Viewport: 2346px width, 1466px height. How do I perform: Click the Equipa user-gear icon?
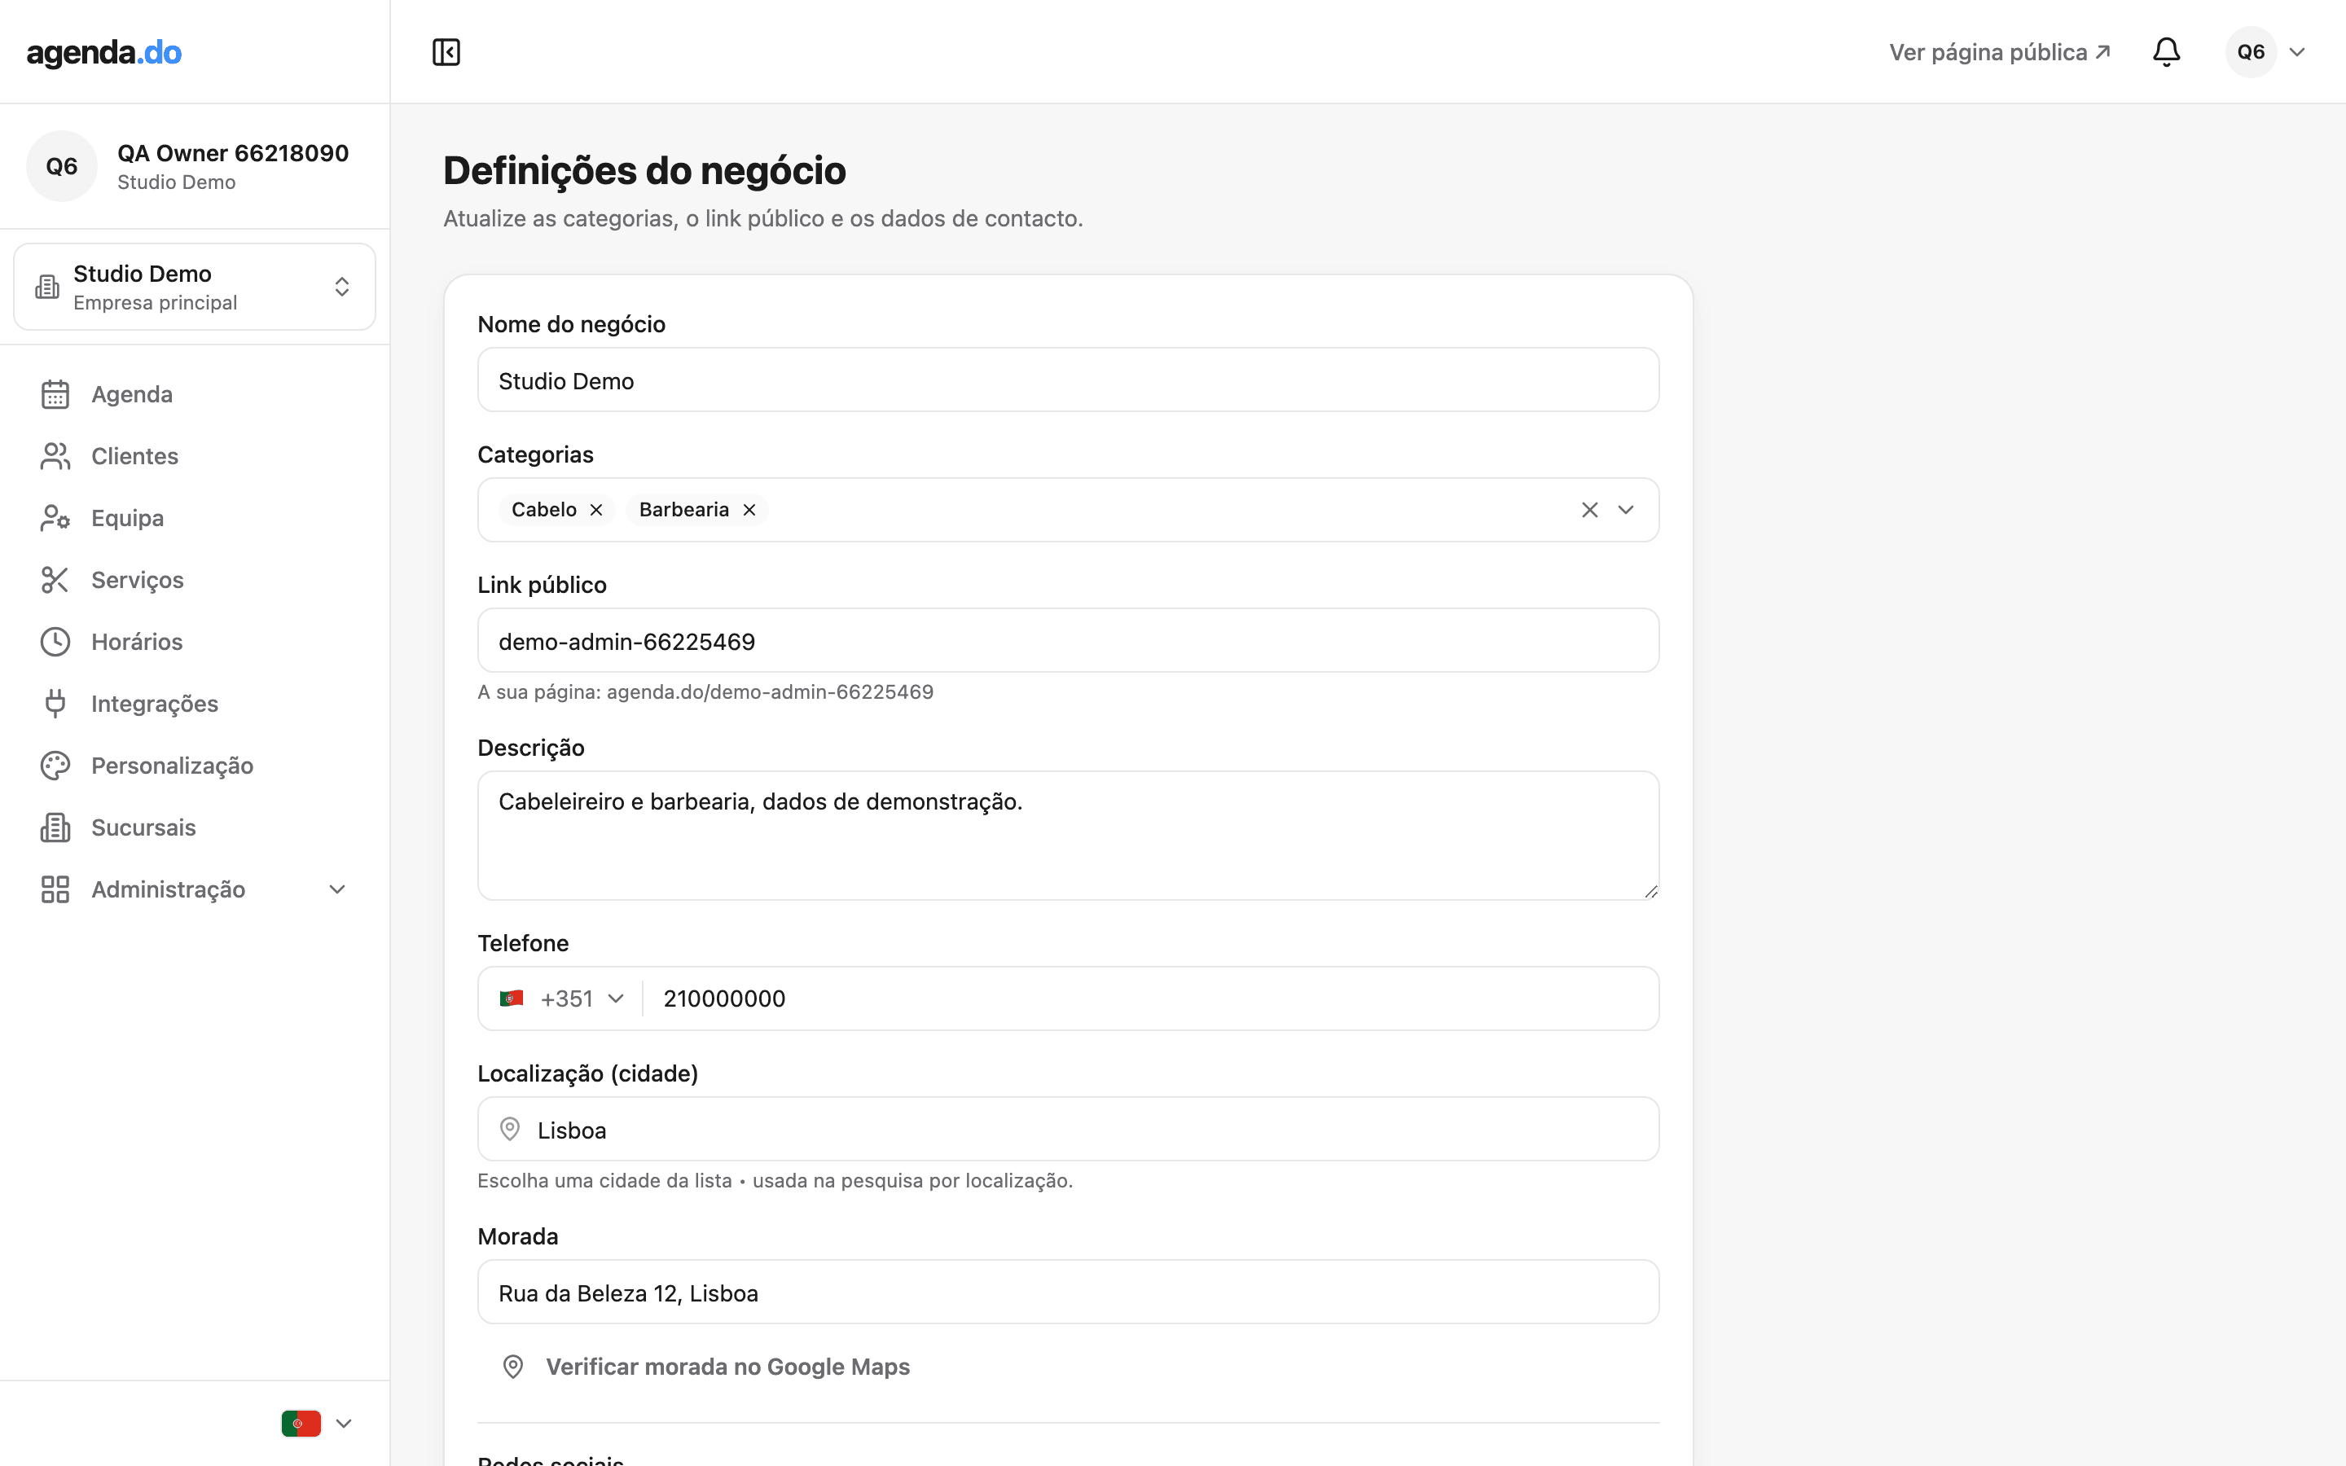[55, 519]
